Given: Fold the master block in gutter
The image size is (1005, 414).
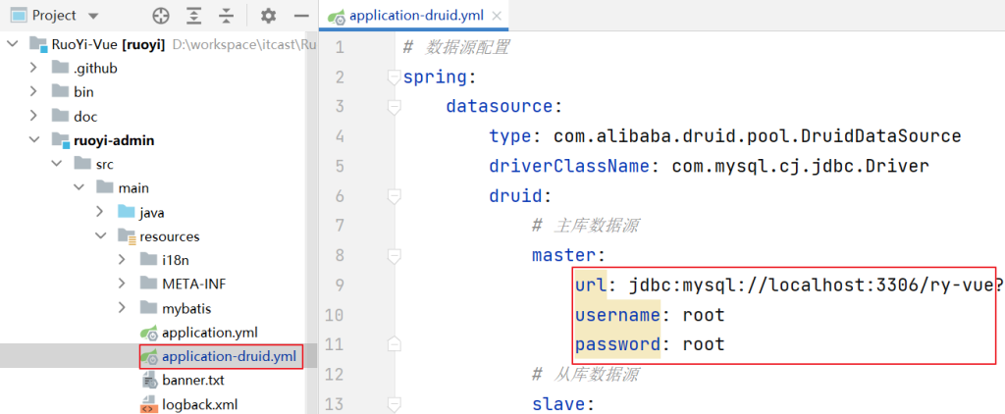Looking at the screenshot, I should coord(395,256).
